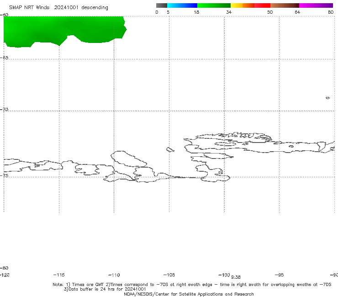Click the color bar label 18
This screenshot has width=338, height=297.
click(196, 12)
